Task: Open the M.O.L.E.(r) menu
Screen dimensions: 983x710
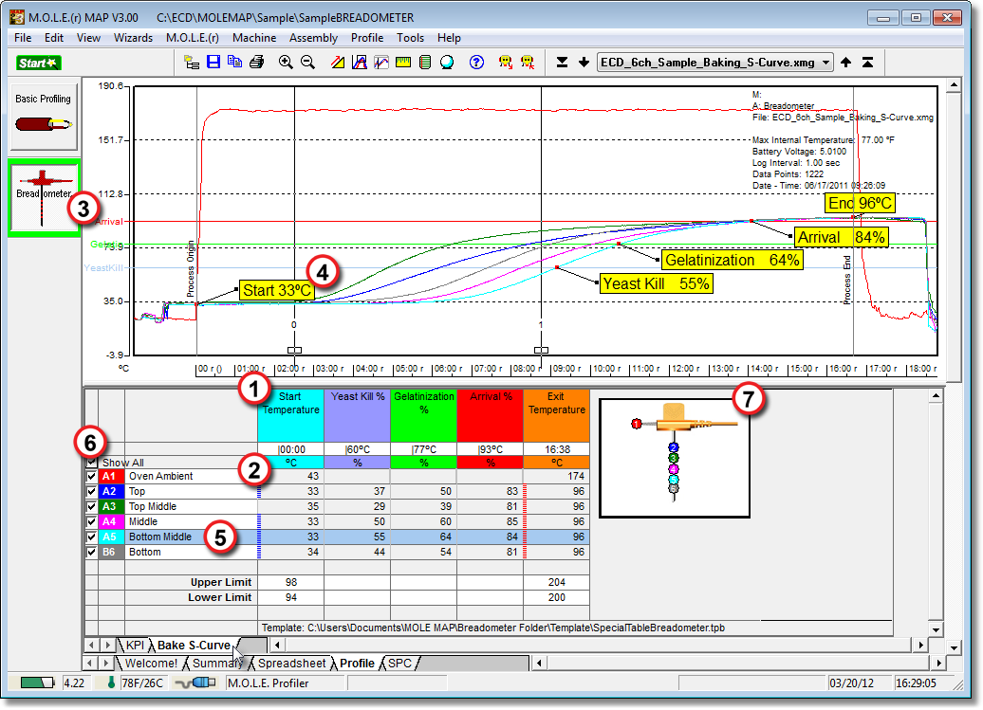Action: point(193,38)
